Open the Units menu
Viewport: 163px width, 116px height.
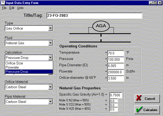(x=20, y=8)
